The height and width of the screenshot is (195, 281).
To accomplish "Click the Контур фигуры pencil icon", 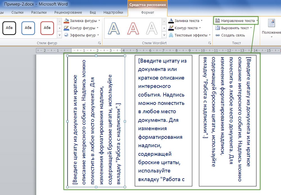I will (66, 28).
